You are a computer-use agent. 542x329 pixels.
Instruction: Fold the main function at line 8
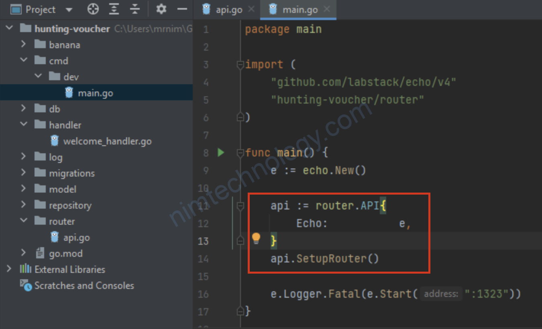pos(240,153)
